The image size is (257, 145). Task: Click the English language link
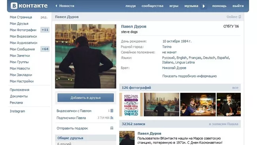pos(181,58)
